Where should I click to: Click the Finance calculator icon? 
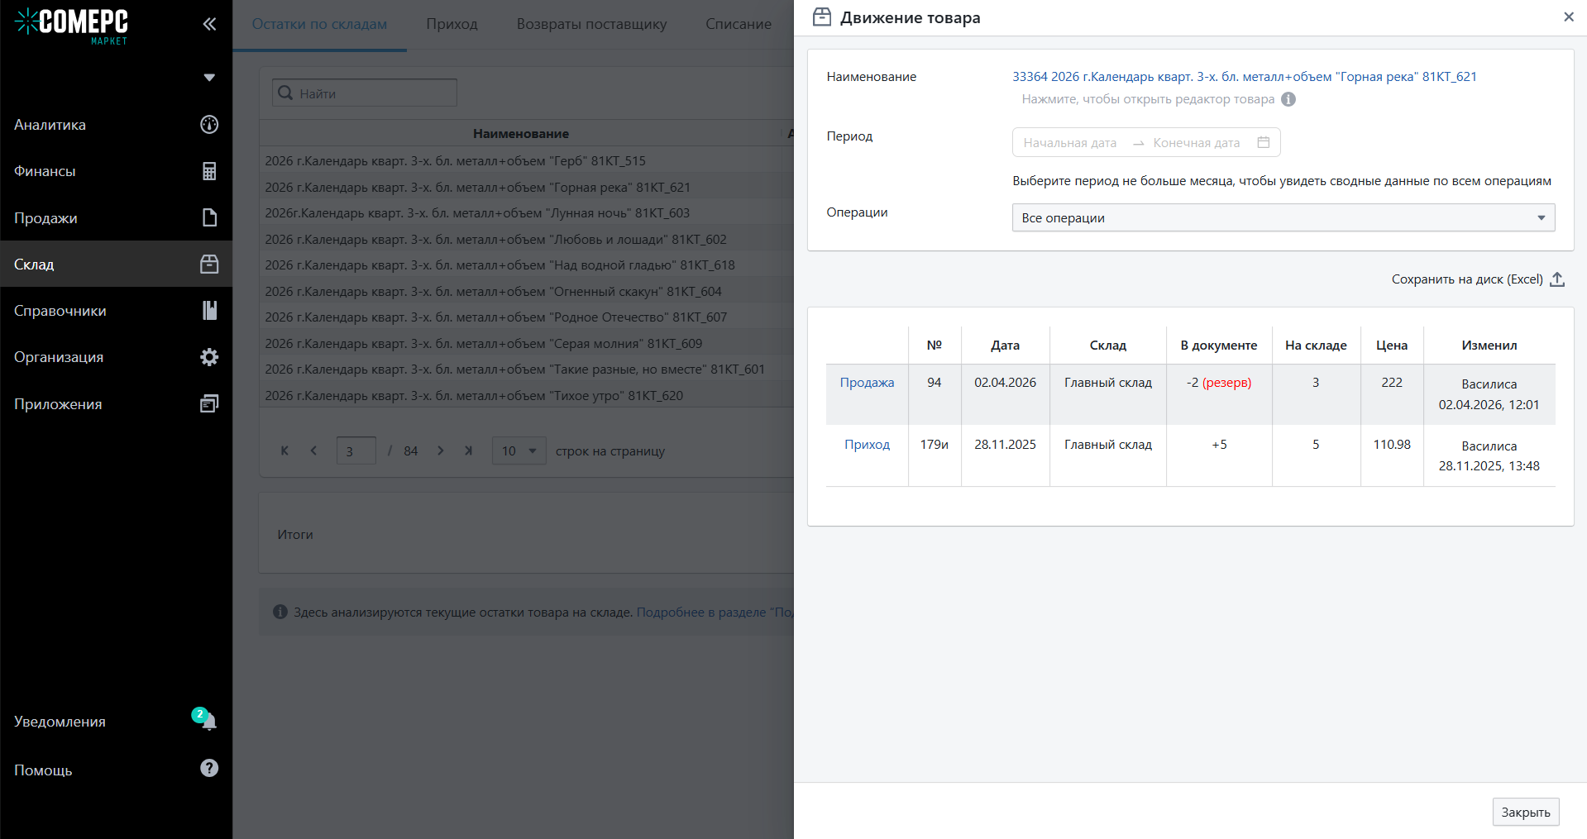(209, 171)
